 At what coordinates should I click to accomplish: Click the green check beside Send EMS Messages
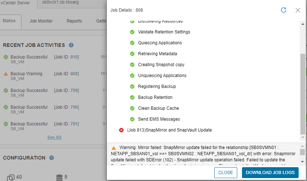[x=133, y=119]
